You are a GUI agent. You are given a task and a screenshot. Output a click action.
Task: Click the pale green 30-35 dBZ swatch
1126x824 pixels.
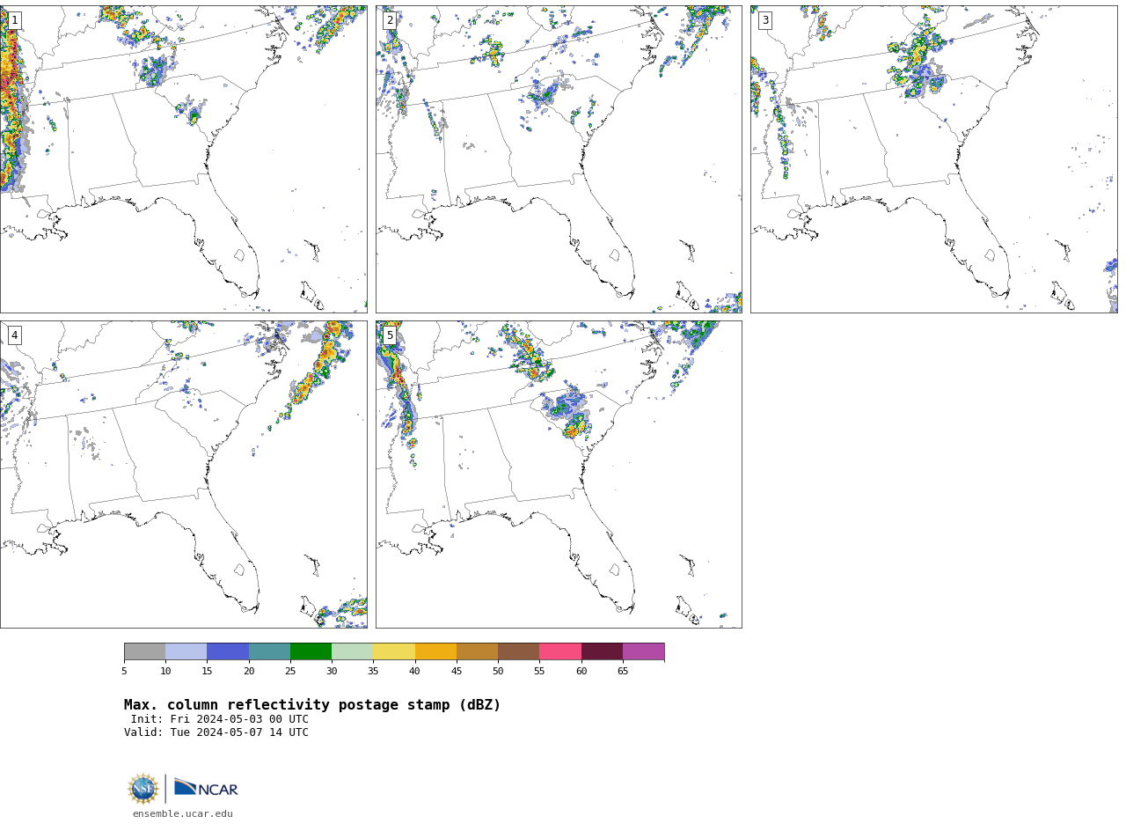pos(353,651)
